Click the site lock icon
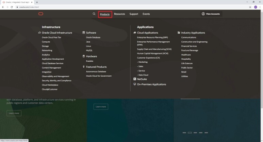The image size is (263, 142). pyautogui.click(x=17, y=7)
